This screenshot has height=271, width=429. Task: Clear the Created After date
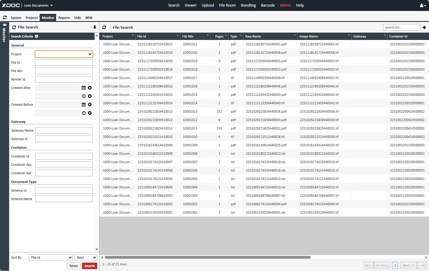point(90,88)
